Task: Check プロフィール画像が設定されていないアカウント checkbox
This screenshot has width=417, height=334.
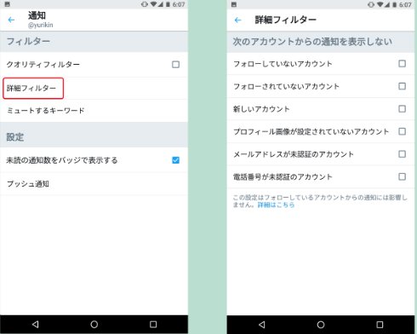Action: coord(402,131)
